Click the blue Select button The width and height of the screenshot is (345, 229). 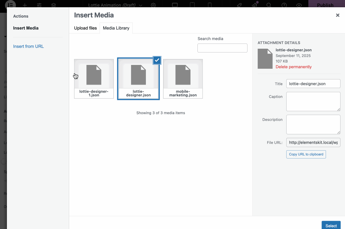point(331,225)
